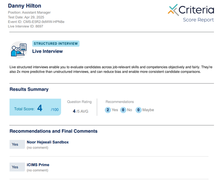This screenshot has height=183, width=223.
Task: Select the Structured Interview tag
Action: tap(56, 43)
